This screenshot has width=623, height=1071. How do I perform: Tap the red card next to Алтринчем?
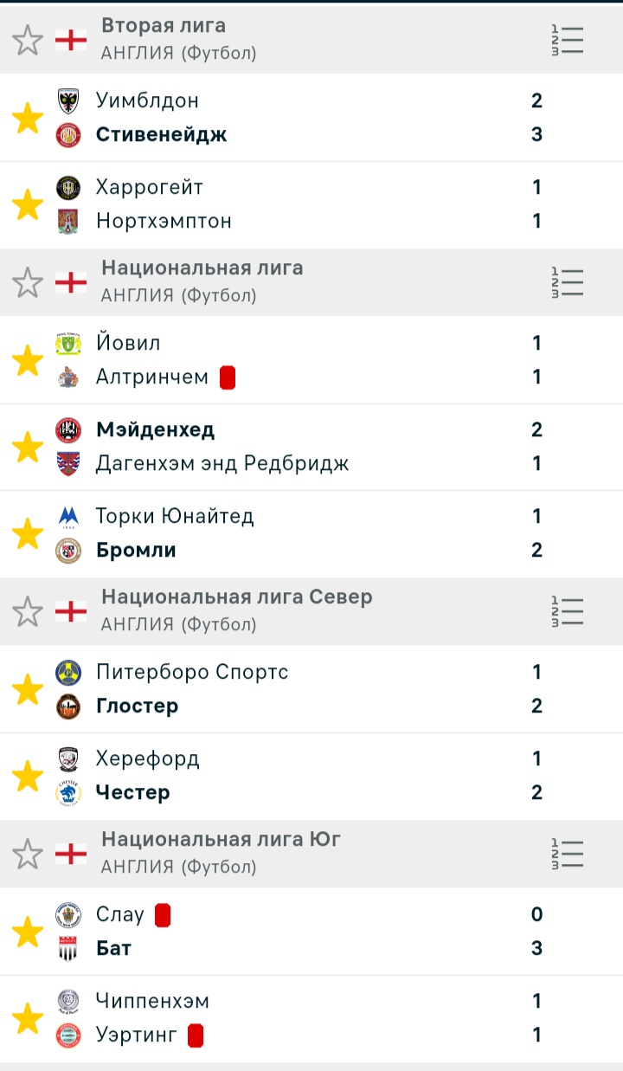[x=228, y=377]
